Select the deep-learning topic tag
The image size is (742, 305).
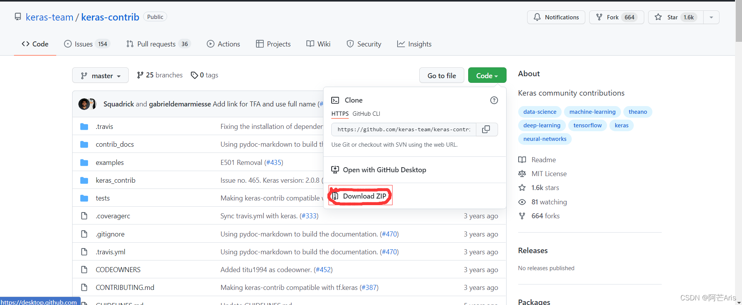coord(541,125)
